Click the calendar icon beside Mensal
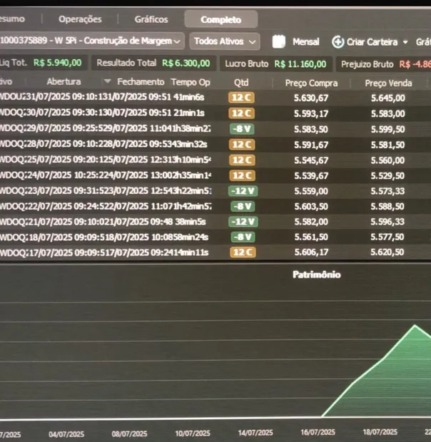 pyautogui.click(x=279, y=42)
